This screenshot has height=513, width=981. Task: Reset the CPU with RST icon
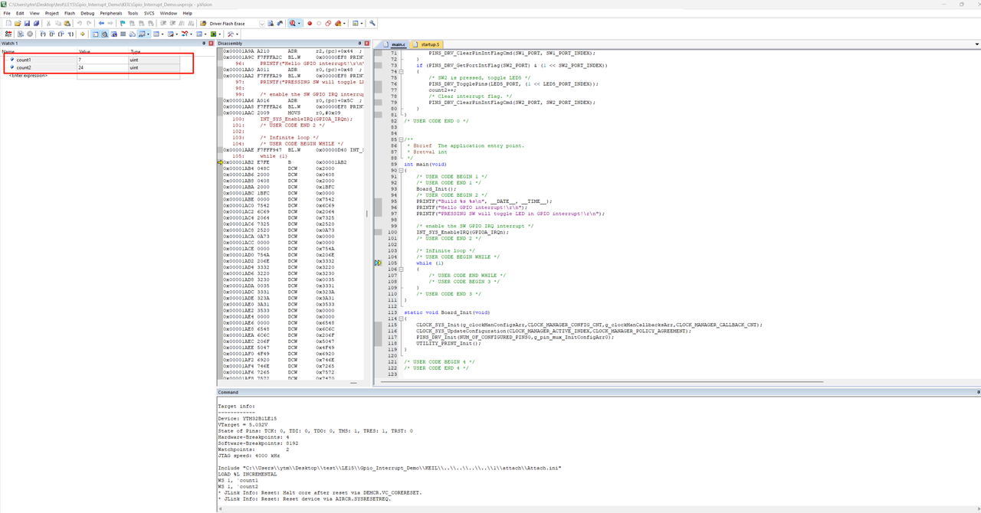[x=8, y=34]
